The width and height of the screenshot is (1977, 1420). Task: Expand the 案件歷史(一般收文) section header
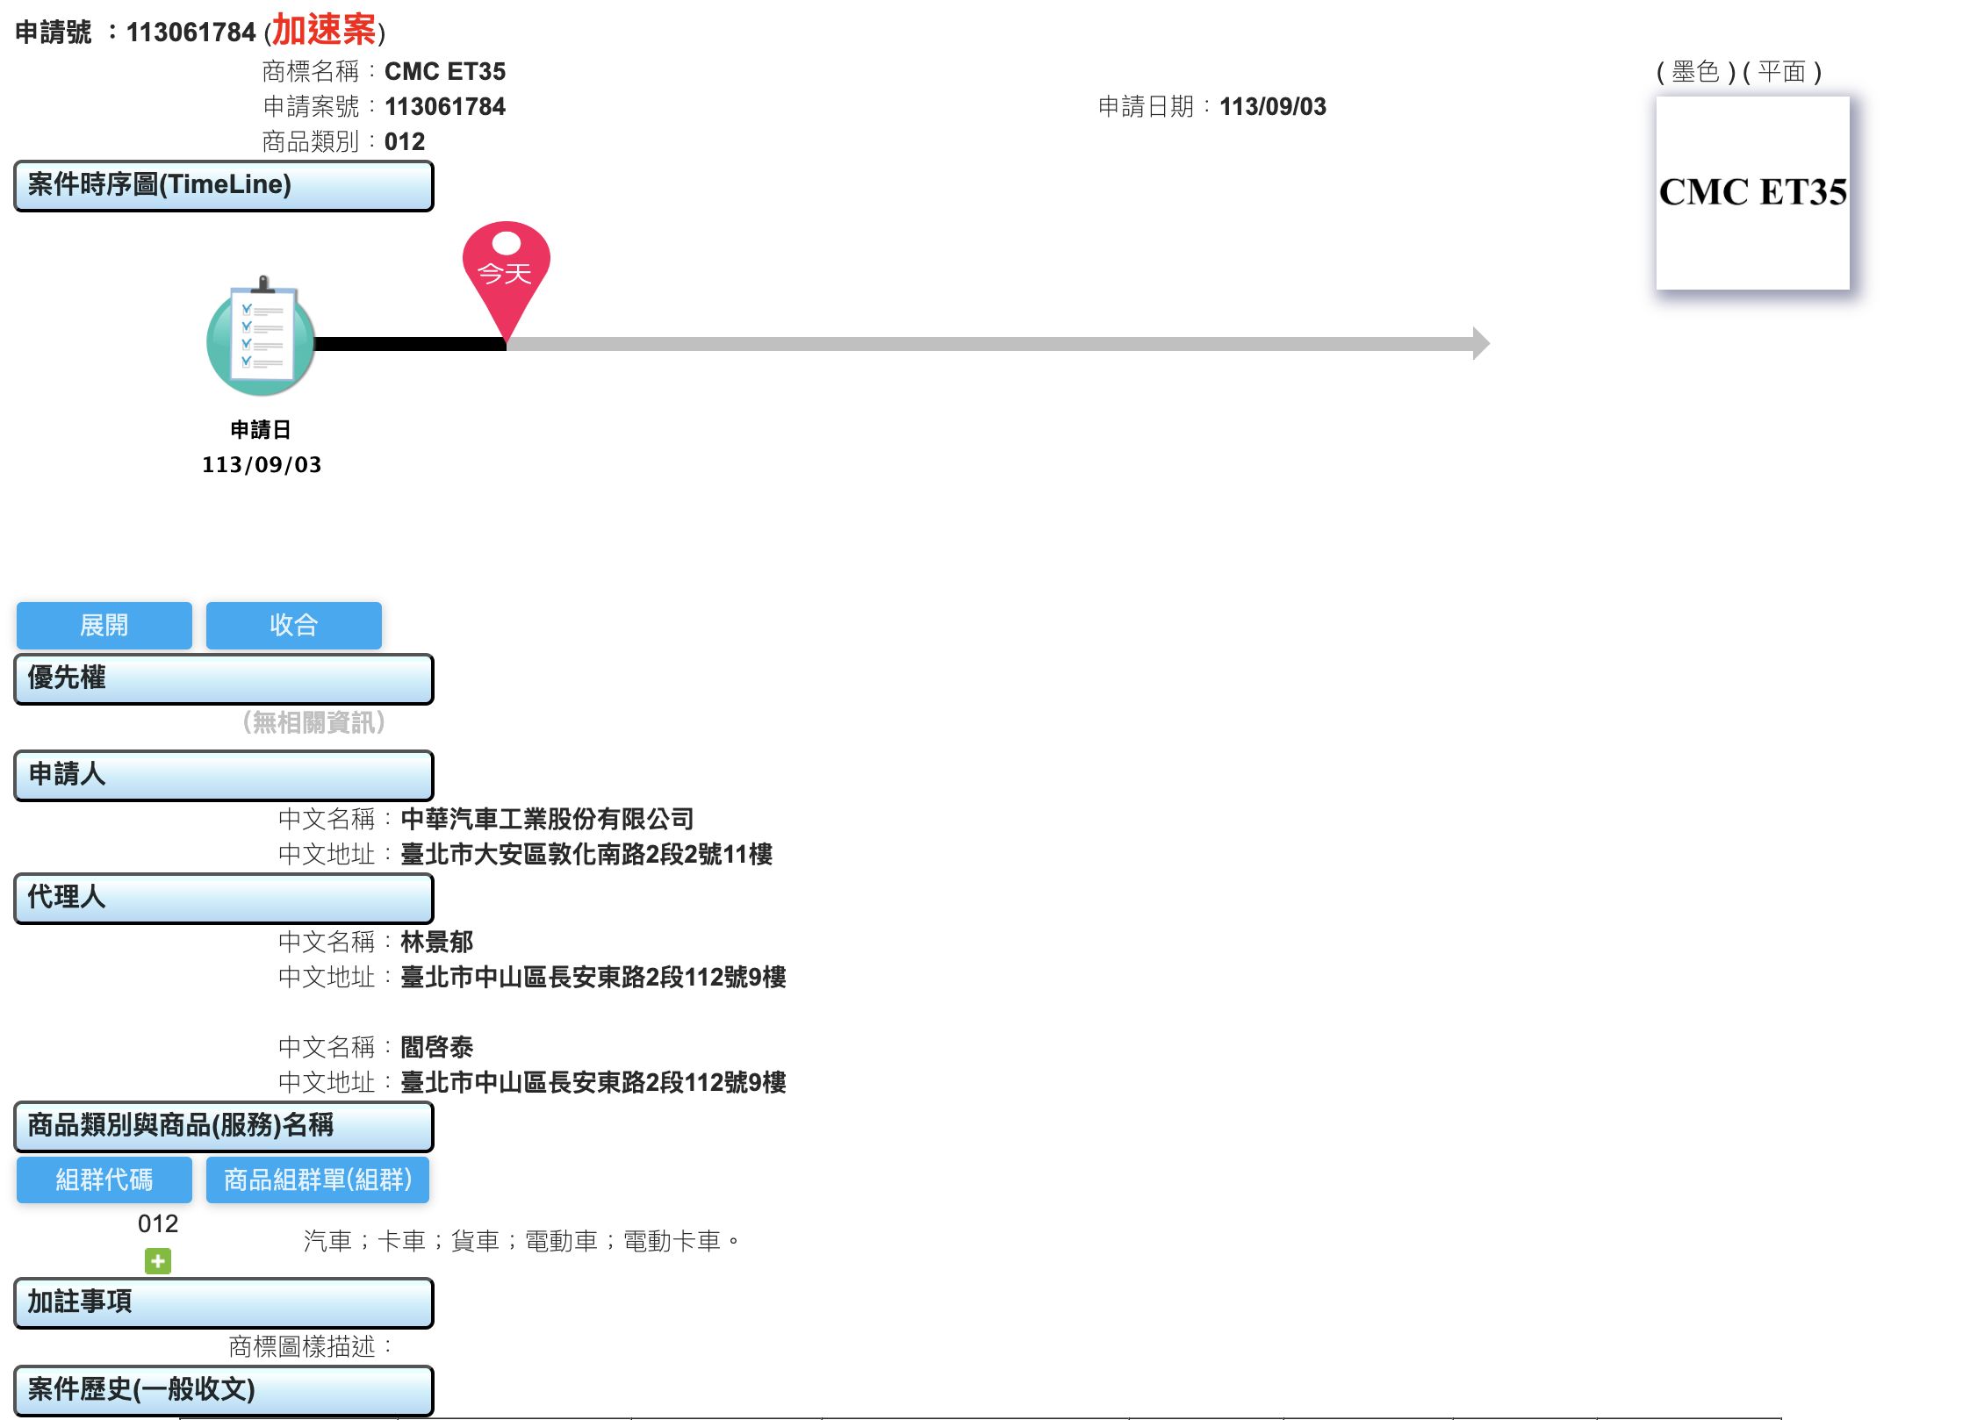coord(224,1390)
